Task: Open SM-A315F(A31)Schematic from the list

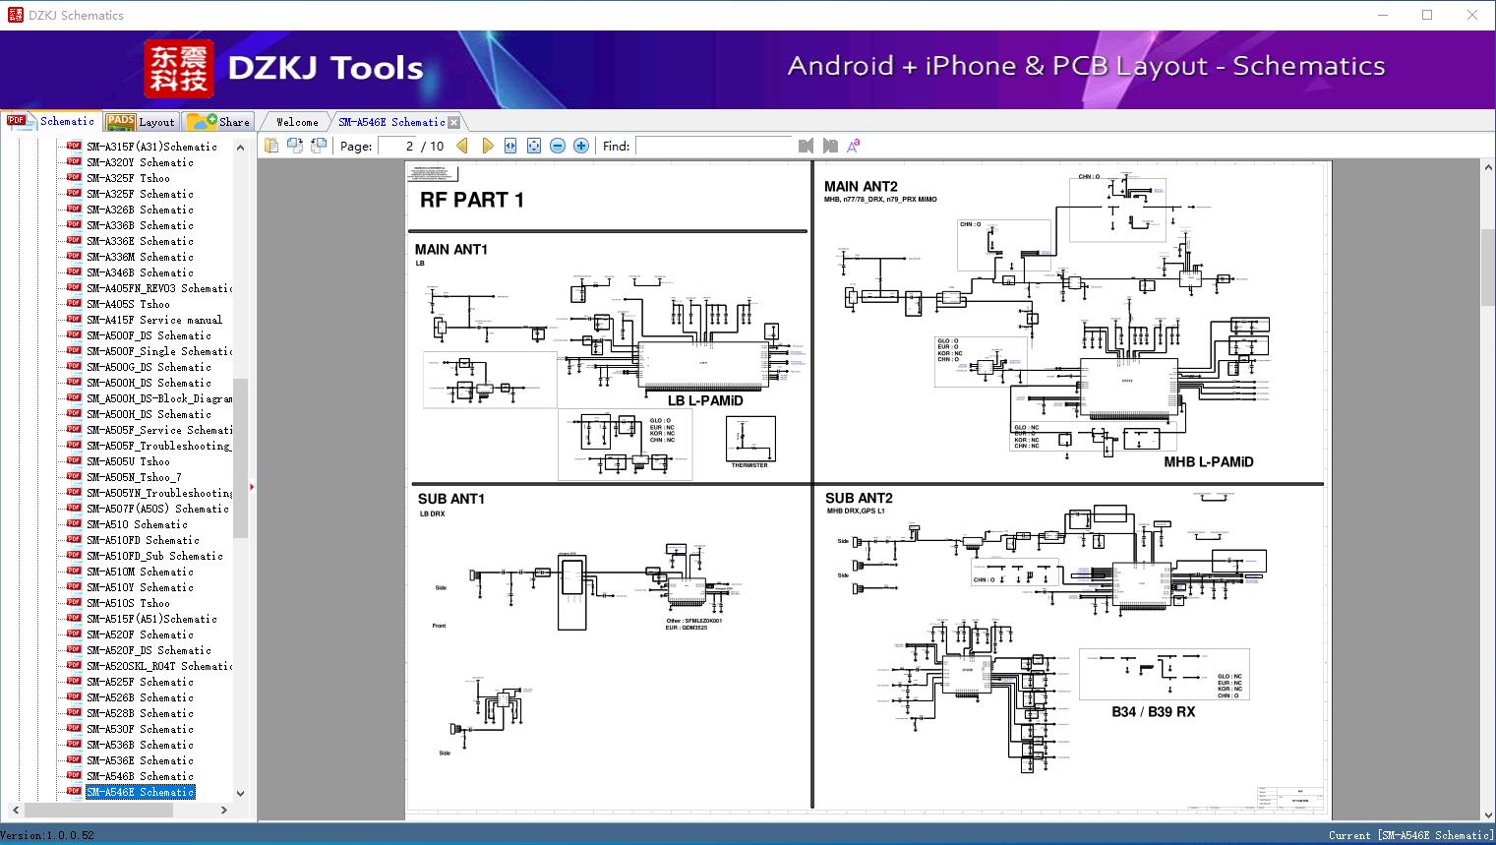Action: tap(151, 147)
